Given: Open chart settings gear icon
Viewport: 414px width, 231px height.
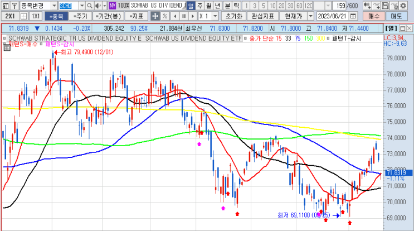Looking at the screenshot, I should 403,6.
